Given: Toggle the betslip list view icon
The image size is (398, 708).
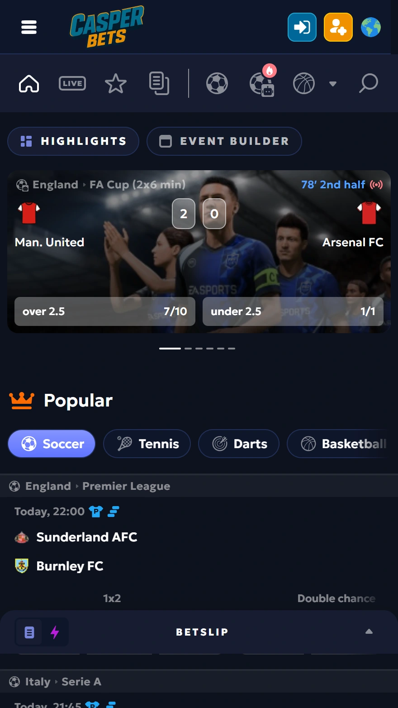Looking at the screenshot, I should (x=29, y=632).
